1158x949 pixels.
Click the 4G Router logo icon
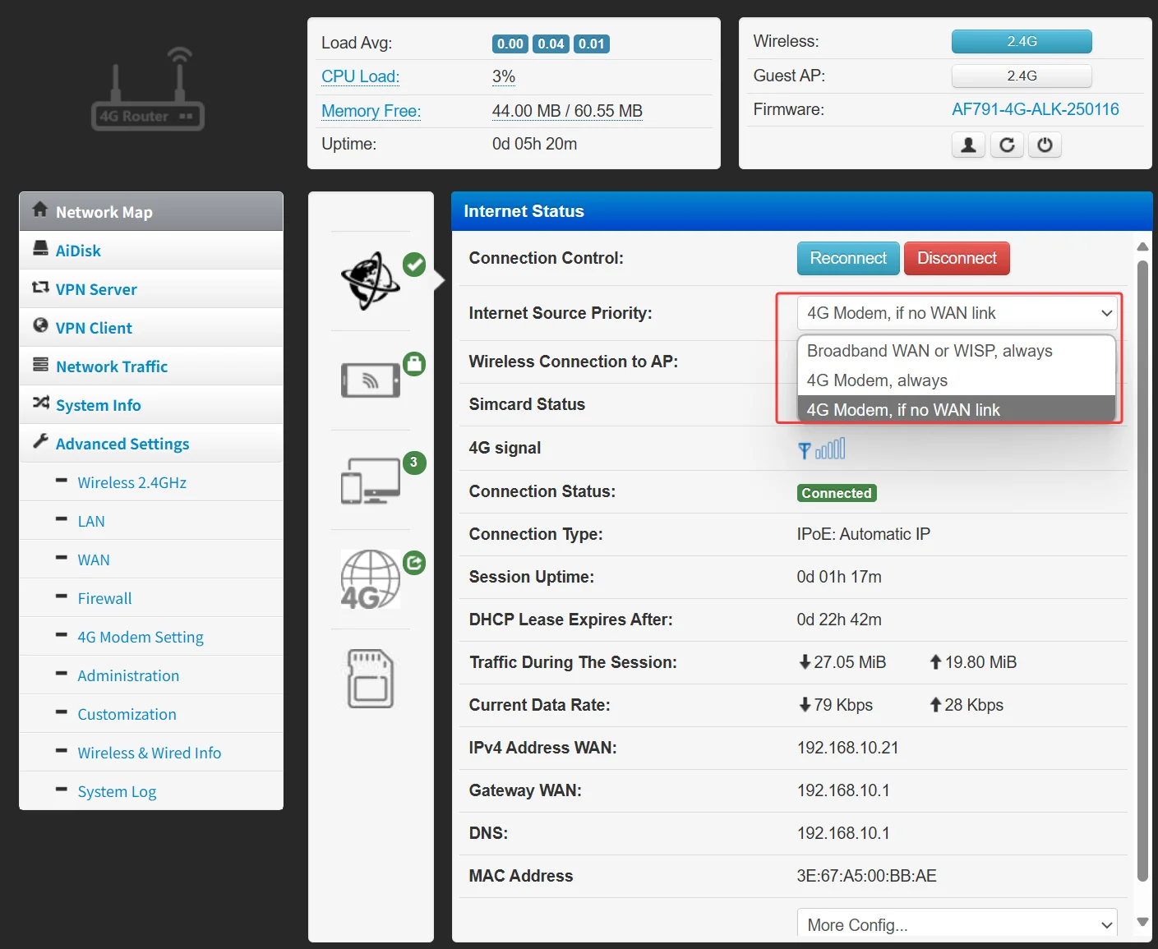click(148, 89)
